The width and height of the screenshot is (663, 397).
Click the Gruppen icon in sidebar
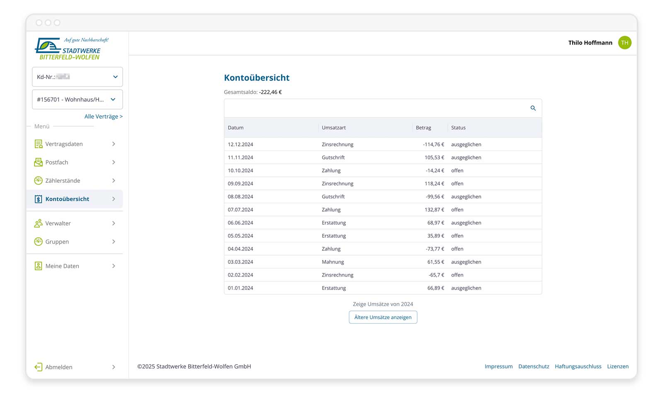[38, 242]
